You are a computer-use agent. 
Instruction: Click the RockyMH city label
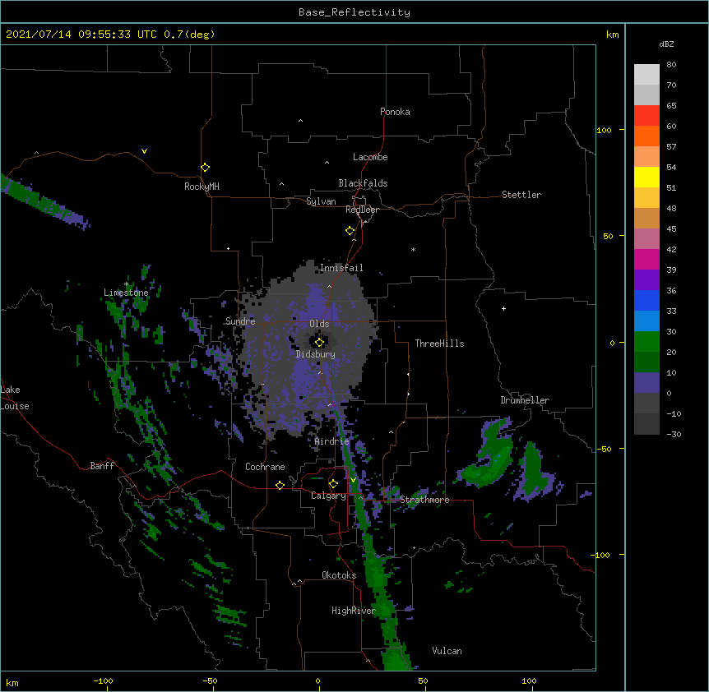(x=202, y=187)
